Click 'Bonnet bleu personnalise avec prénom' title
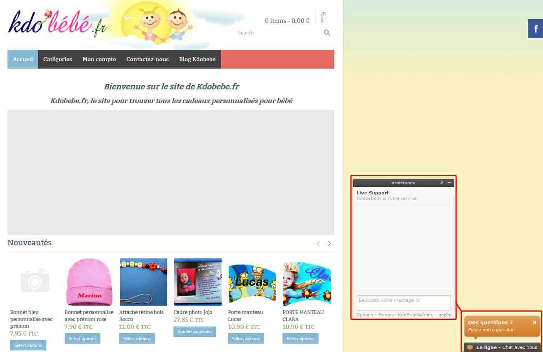The image size is (543, 352). point(31,319)
